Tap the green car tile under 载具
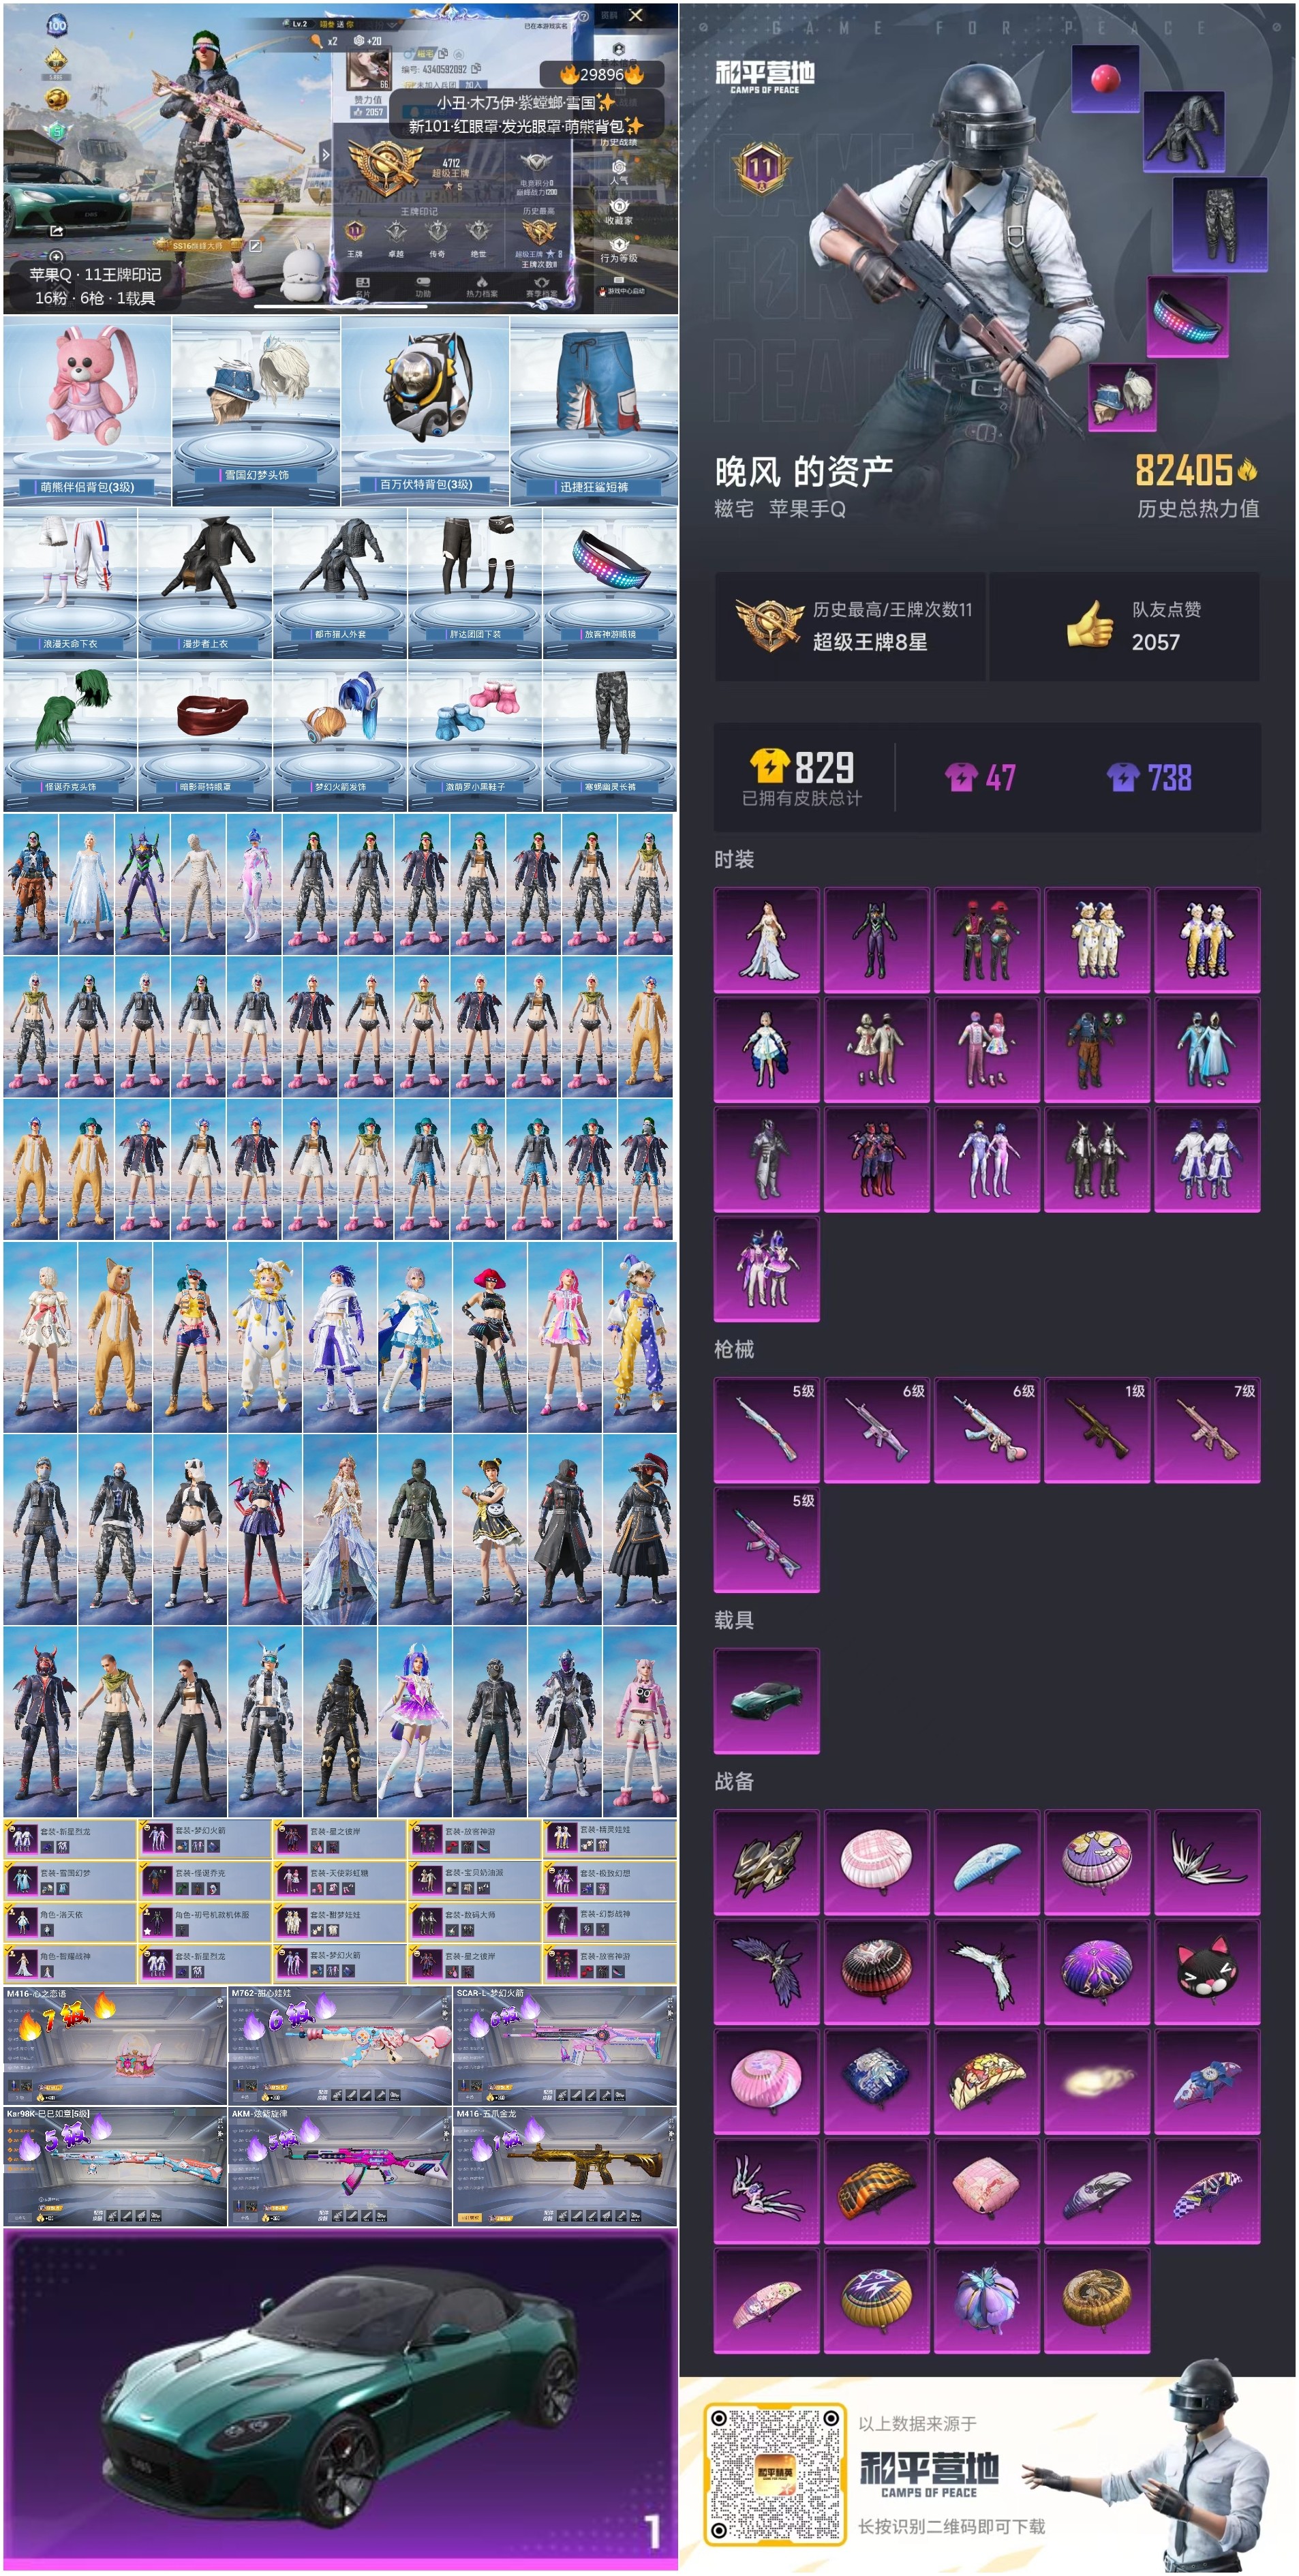The image size is (1299, 2576). tap(767, 1701)
